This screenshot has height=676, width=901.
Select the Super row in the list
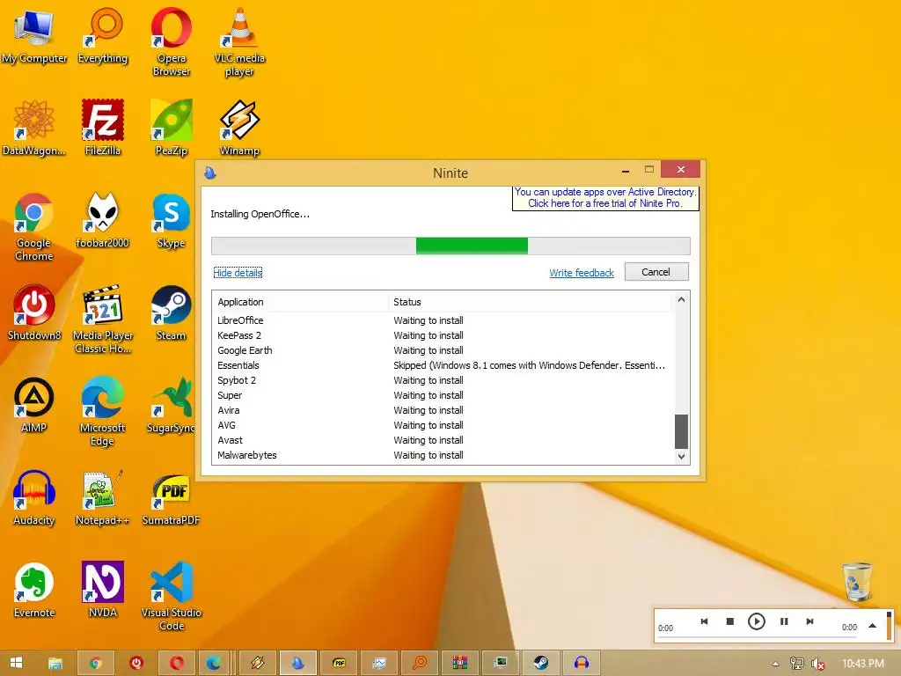click(443, 395)
